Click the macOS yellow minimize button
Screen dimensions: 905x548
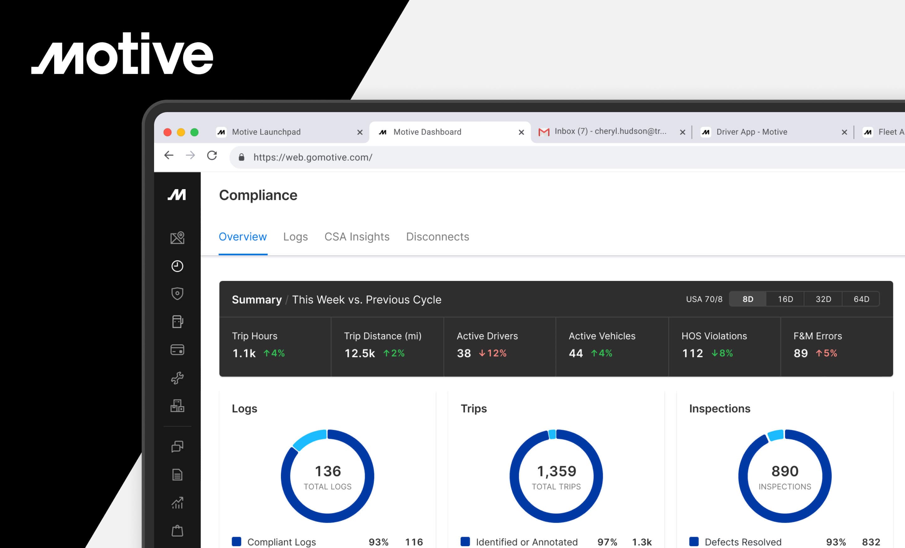point(181,132)
